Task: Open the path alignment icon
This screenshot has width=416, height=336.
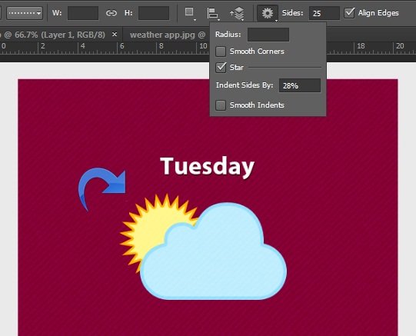Action: coord(212,13)
